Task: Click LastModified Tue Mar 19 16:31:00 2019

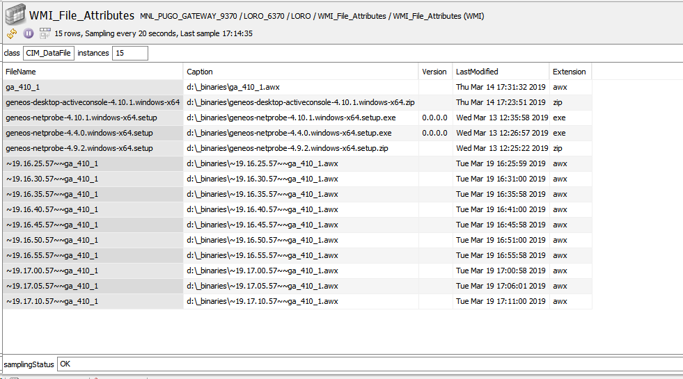Action: tap(501, 179)
